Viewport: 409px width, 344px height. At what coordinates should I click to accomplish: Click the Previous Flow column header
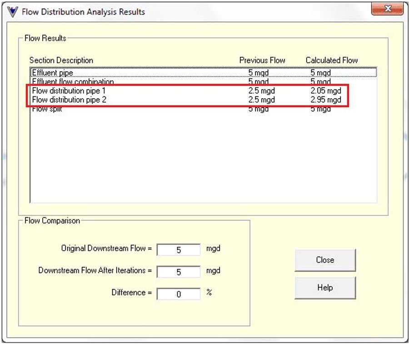click(x=262, y=60)
